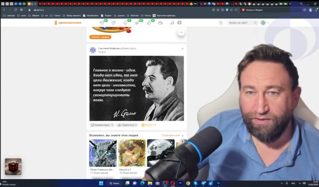Remove the floral painting friend suggestion
This screenshot has width=319, height=187.
(x=143, y=142)
